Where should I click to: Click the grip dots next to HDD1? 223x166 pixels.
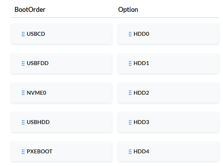130,64
